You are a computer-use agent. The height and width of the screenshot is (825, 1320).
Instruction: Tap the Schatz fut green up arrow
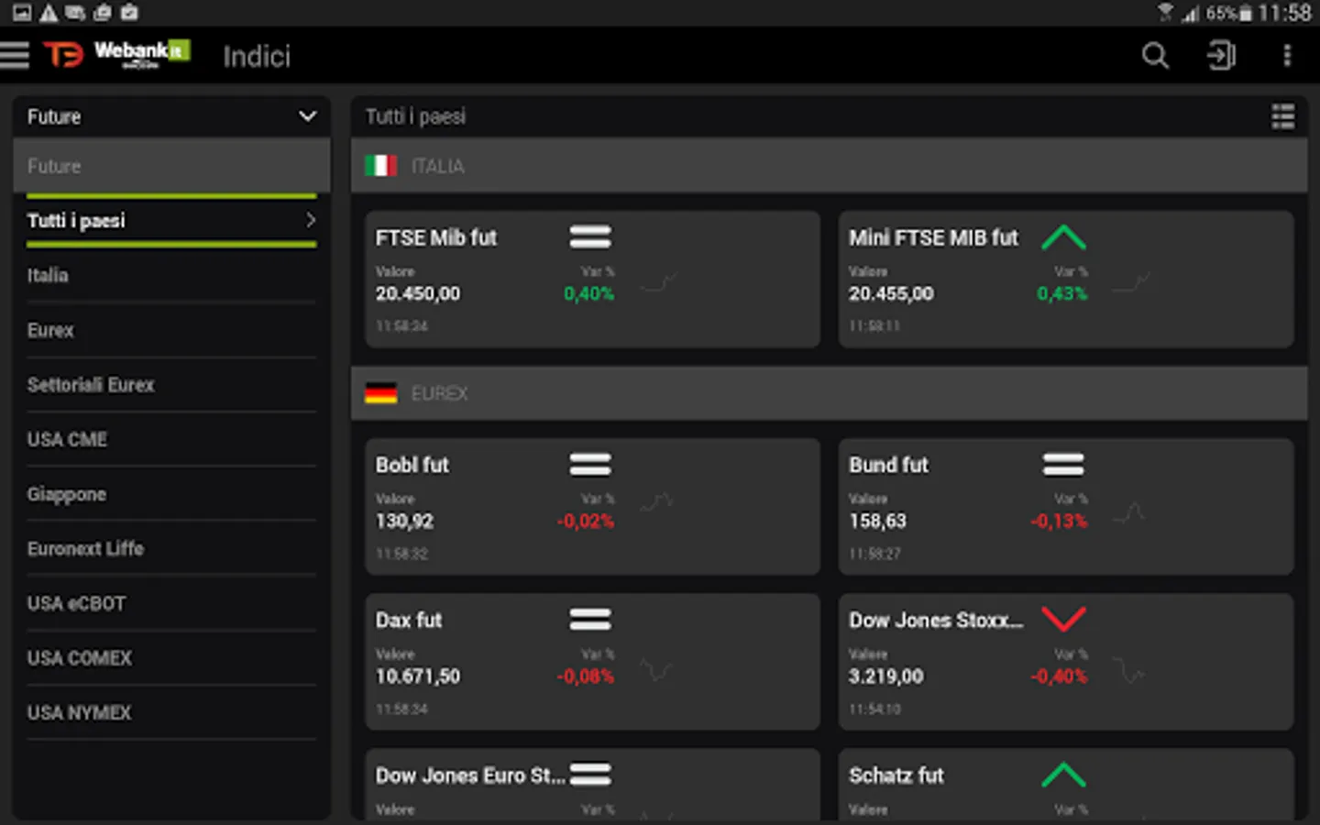[x=1063, y=775]
